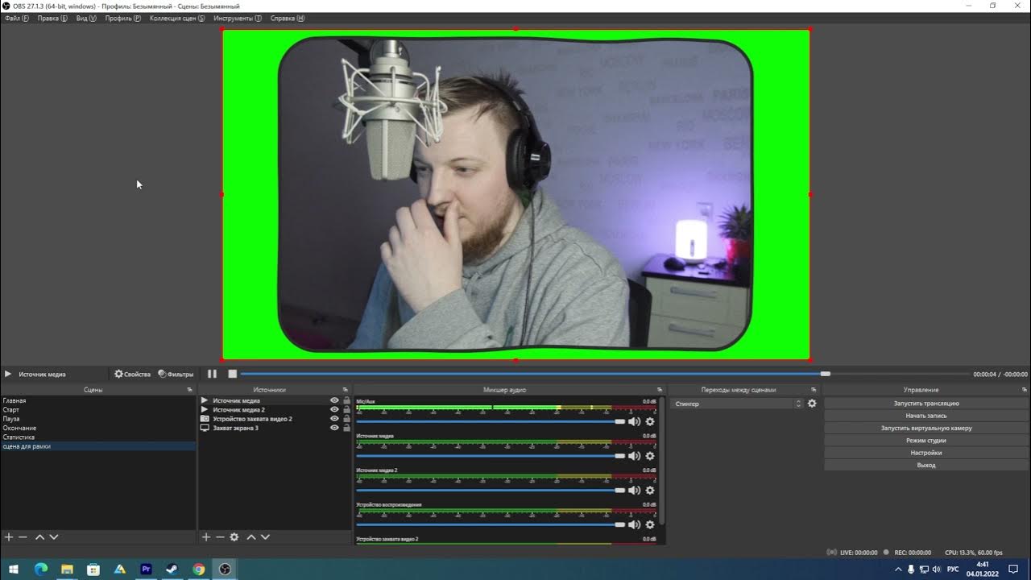This screenshot has width=1031, height=580.
Task: Open the Вид menu
Action: coord(86,18)
